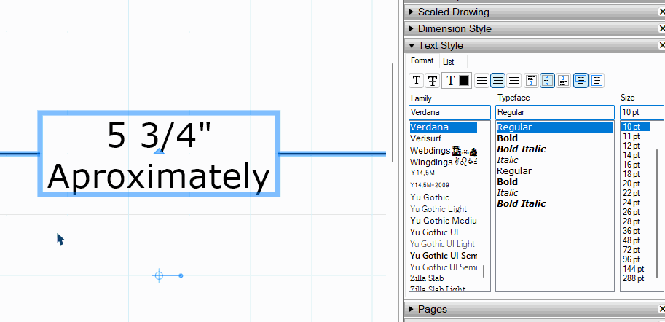Toggle middle vertical text alignment
Viewport: 665px width, 322px height.
coord(547,81)
